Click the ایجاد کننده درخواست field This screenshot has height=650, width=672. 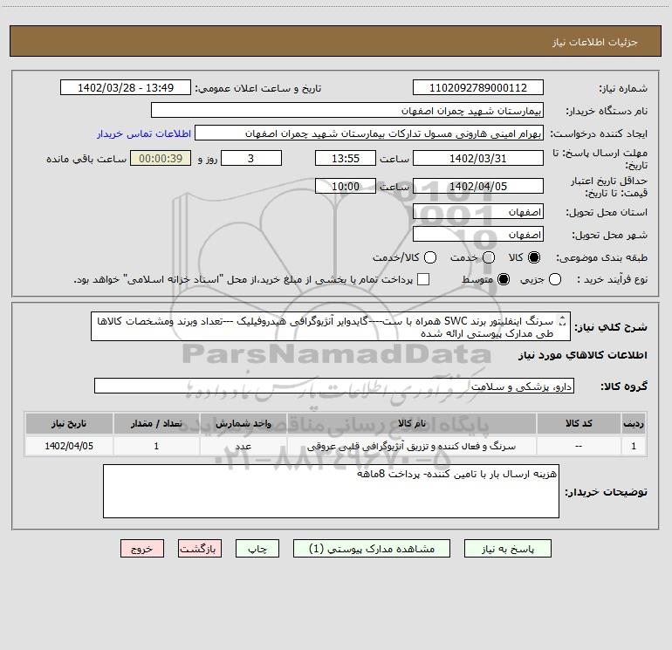click(369, 133)
